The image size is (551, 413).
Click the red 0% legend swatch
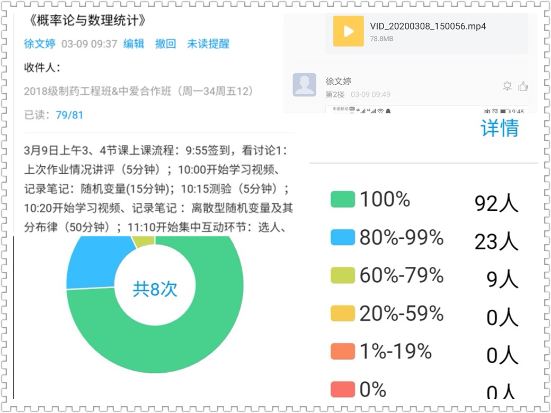(342, 390)
